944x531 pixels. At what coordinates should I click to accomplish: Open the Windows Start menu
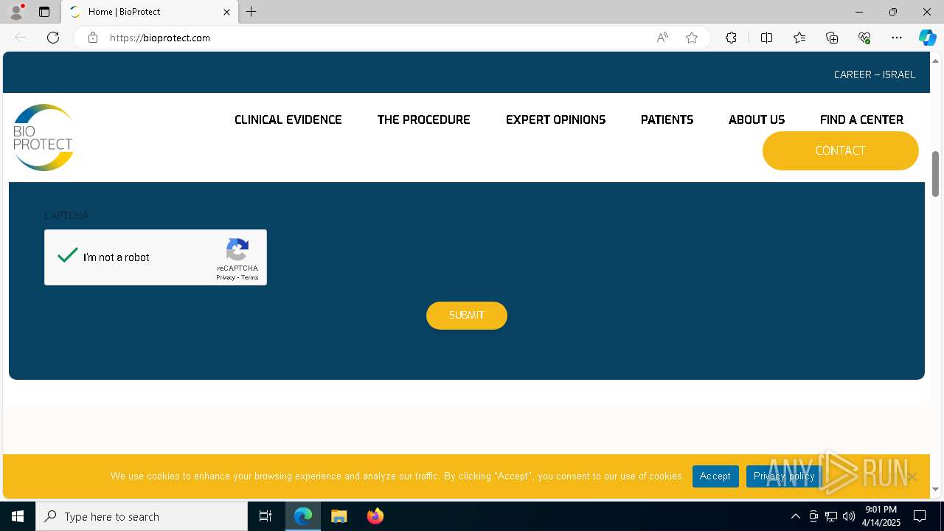coord(18,516)
